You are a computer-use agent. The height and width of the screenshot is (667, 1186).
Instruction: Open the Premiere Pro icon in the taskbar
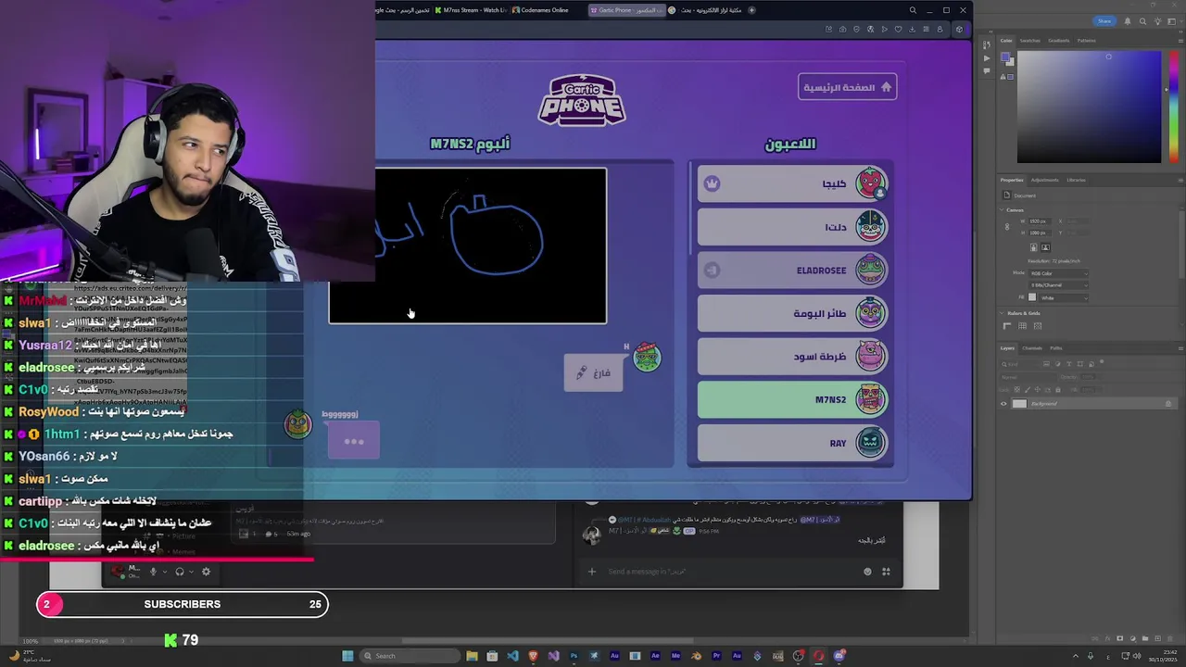coord(716,656)
